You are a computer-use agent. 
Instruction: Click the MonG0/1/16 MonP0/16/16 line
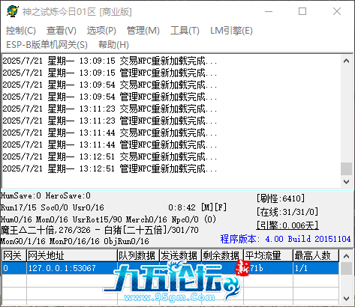(x=74, y=241)
